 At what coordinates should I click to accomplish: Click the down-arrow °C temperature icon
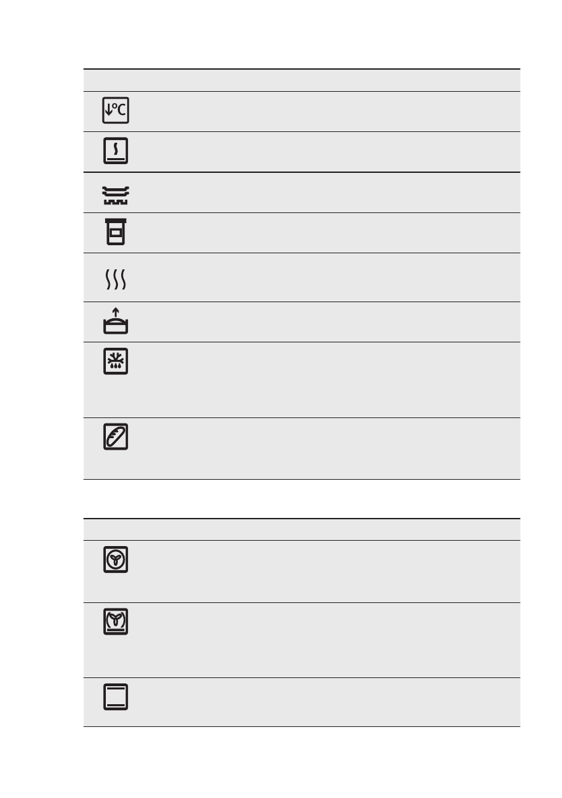116,111
